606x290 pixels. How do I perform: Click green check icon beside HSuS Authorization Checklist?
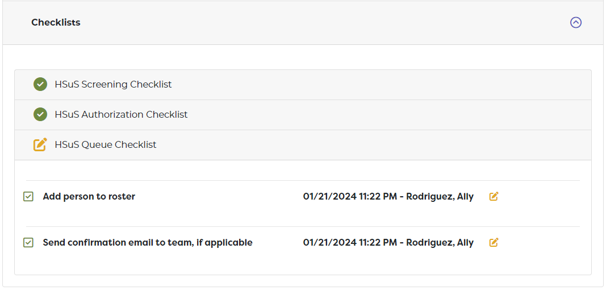40,115
